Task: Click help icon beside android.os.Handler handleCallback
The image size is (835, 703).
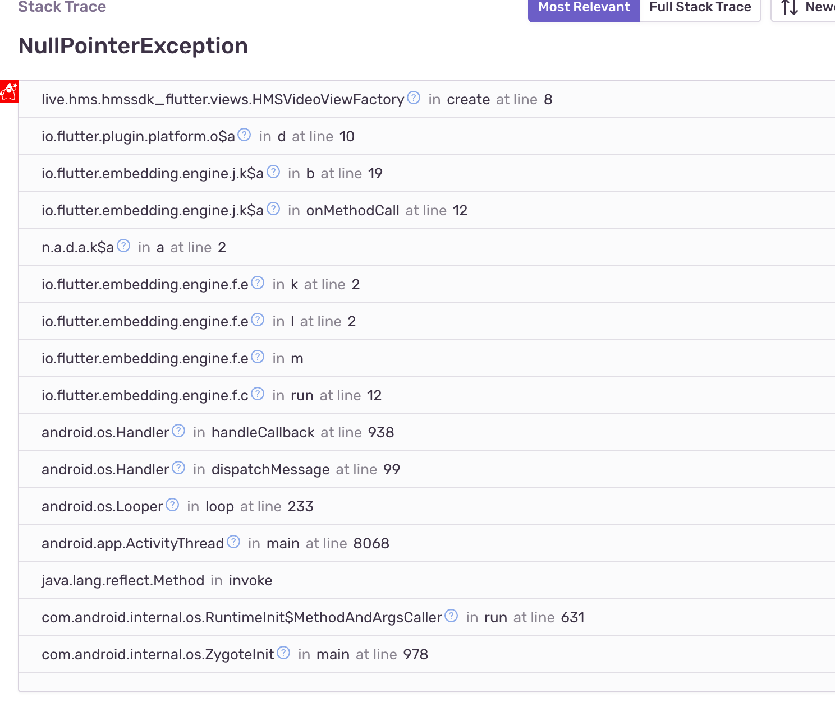Action: (178, 431)
